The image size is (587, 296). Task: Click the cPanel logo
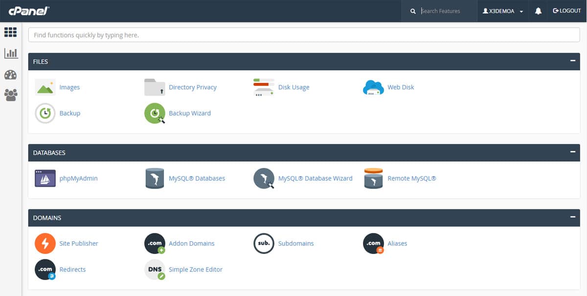29,11
